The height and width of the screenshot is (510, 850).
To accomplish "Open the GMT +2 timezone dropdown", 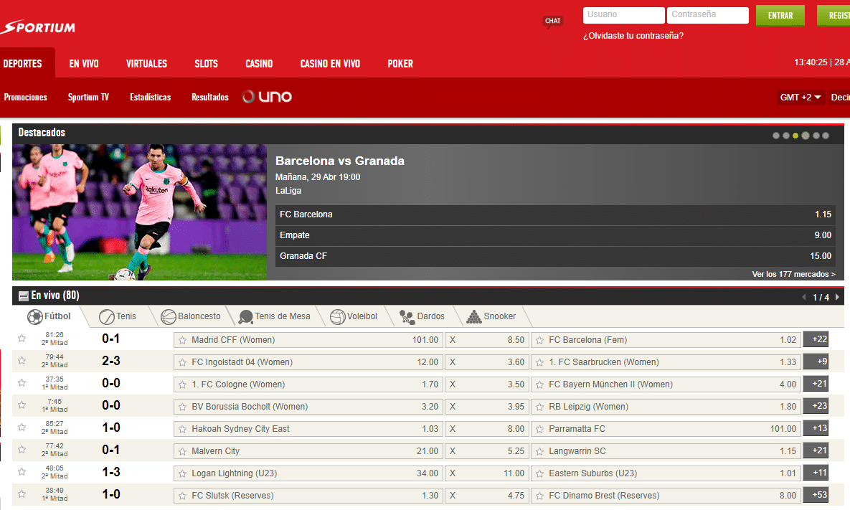I will [801, 98].
